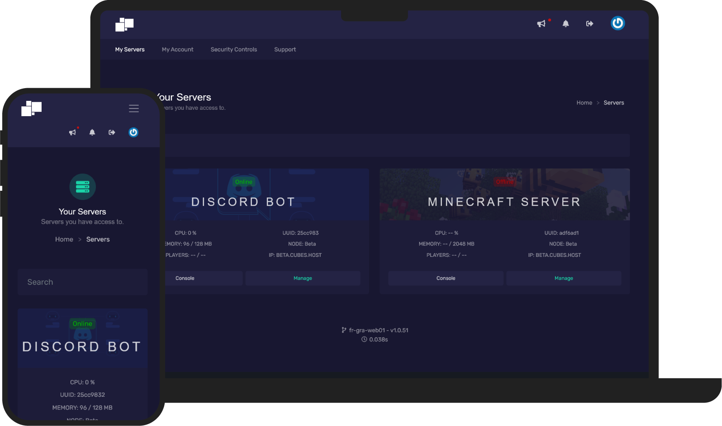Viewport: 722px width, 426px height.
Task: Open the Minecraft Server banner image
Action: (x=505, y=195)
